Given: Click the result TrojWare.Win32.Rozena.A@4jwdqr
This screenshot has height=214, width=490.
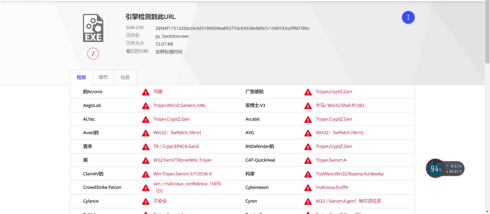Looking at the screenshot, I should 350,174.
